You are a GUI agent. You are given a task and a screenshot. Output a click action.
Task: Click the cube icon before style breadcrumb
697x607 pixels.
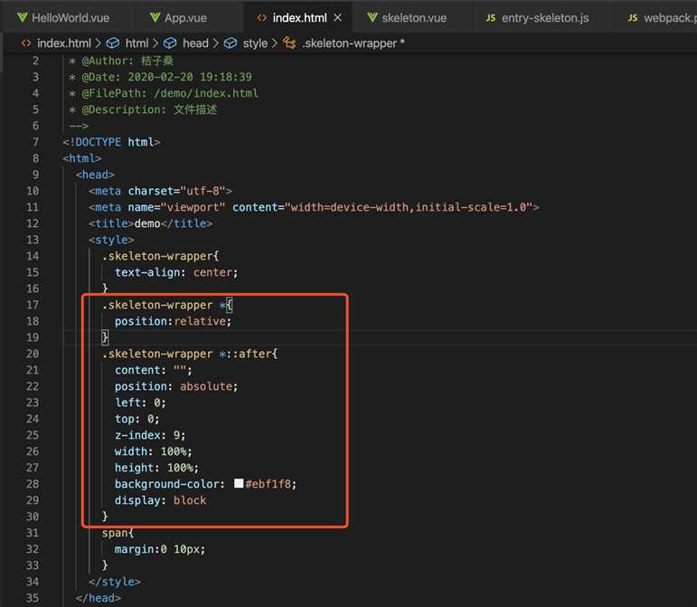(x=231, y=43)
